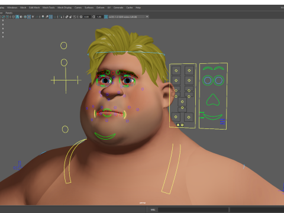This screenshot has width=284, height=213.
Task: Click the Gamma reset icon
Action: (x=93, y=17)
